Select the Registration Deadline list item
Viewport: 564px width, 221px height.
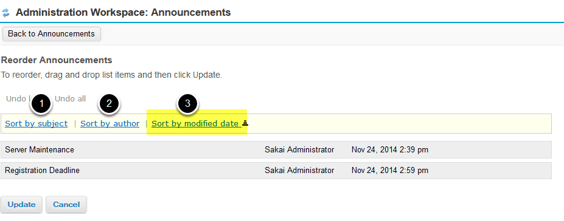click(x=276, y=171)
